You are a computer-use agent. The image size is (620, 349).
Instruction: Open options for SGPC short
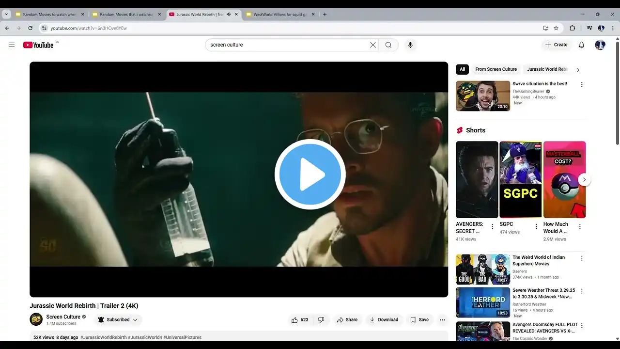536,226
